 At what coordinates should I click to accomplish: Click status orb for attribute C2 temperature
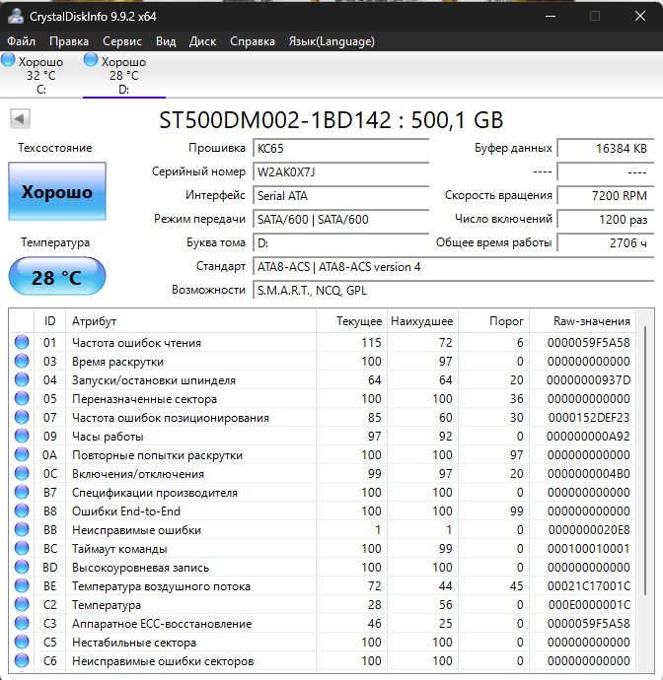pyautogui.click(x=22, y=604)
